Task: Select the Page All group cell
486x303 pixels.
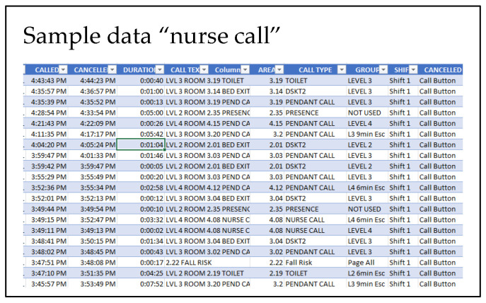Action: pos(365,262)
